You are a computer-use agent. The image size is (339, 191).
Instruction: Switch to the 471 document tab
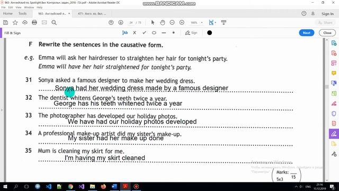(92, 14)
